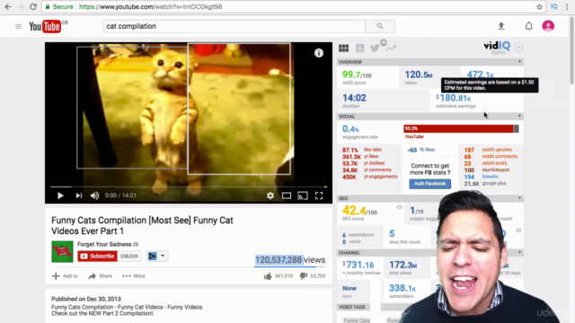Dislike the video with thumbs down

pos(304,275)
